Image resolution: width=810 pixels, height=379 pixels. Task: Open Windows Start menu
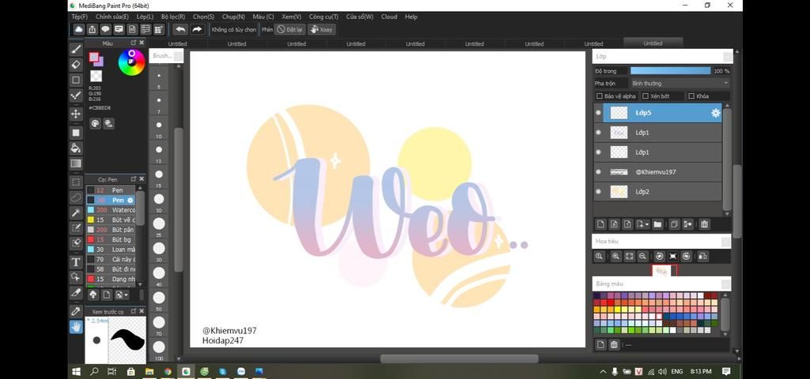76,371
